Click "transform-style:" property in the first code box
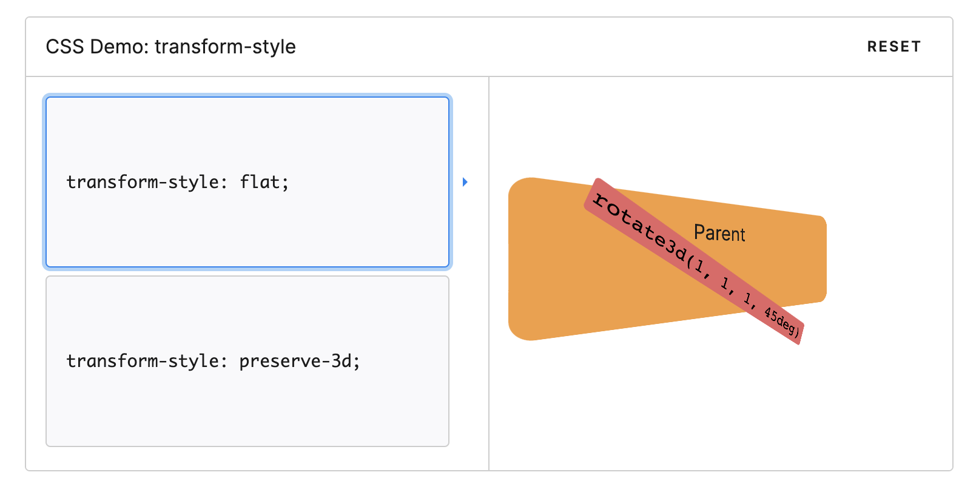Viewport: 979px width, 495px height. pyautogui.click(x=146, y=182)
